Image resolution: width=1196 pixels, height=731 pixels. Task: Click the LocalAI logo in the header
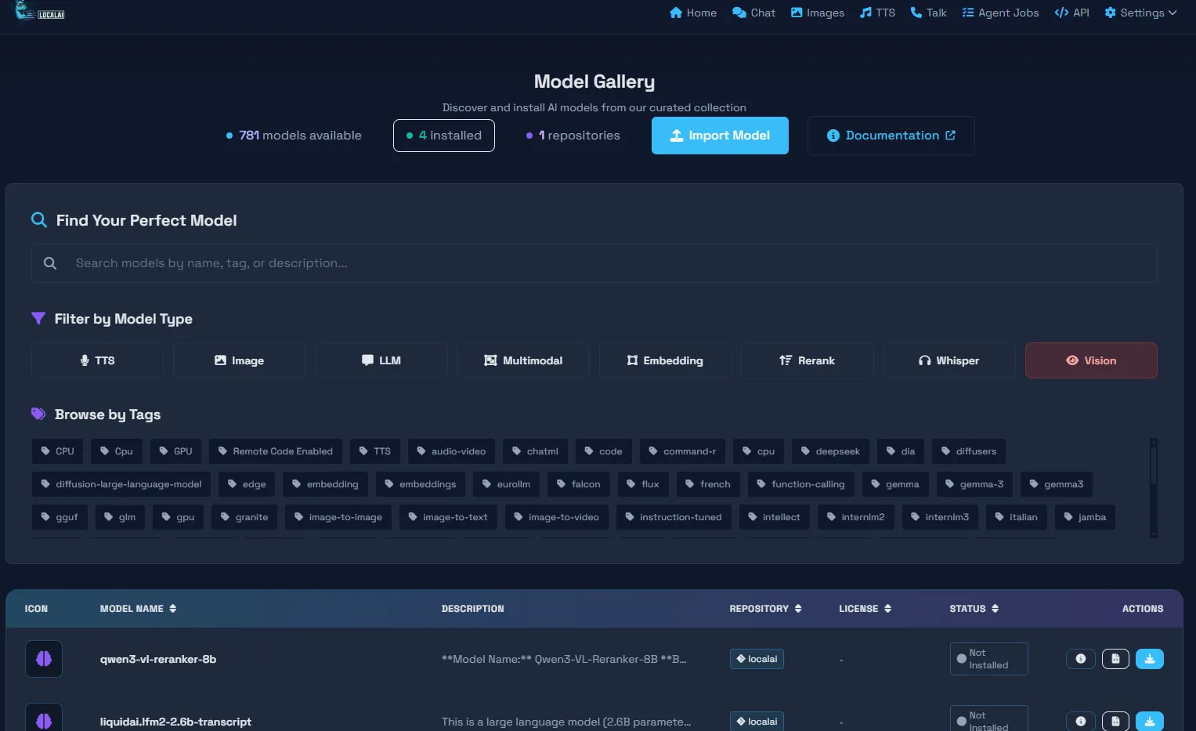click(39, 12)
